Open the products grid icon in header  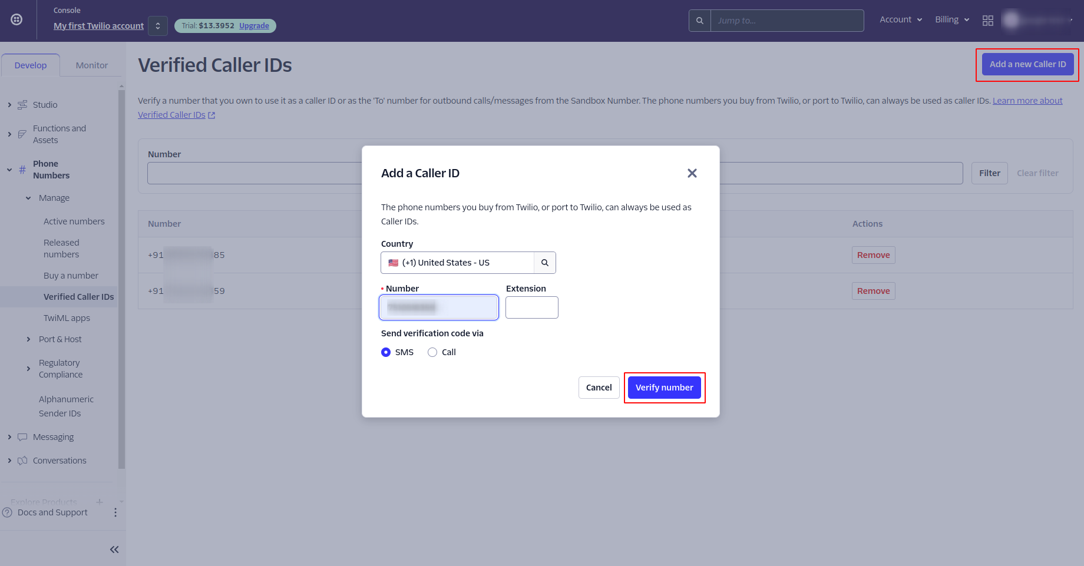tap(988, 21)
